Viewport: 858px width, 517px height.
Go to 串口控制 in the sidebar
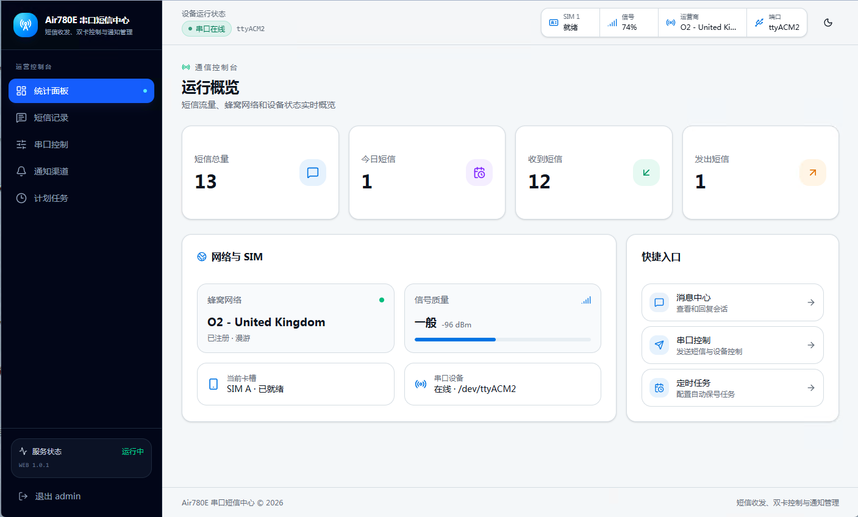pos(81,144)
